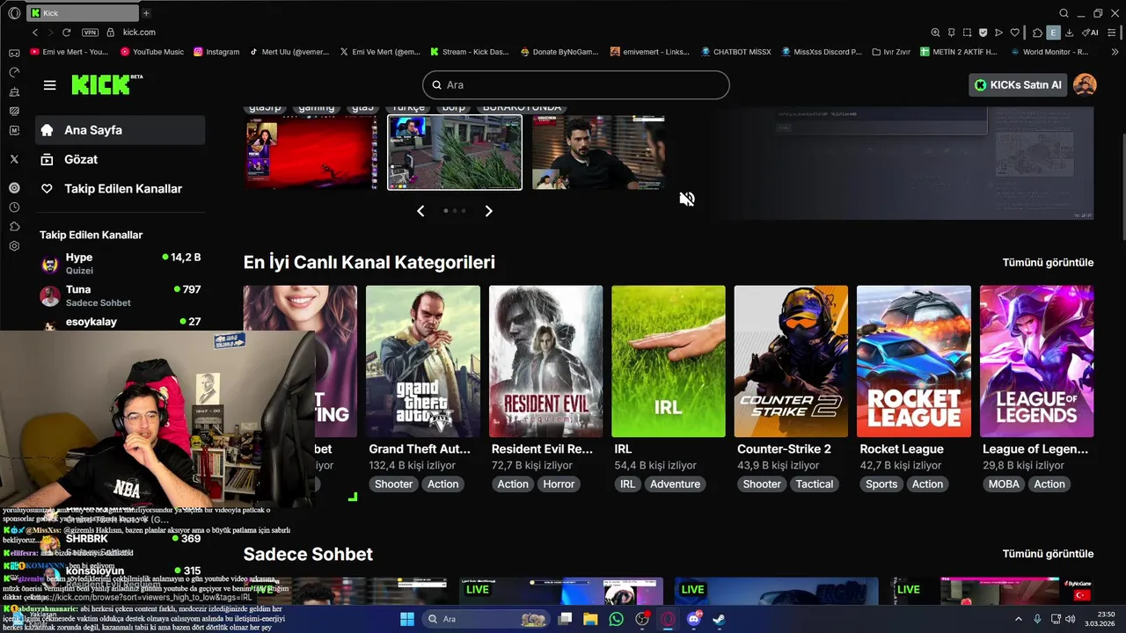1126x633 pixels.
Task: Unmute the featured stream preview
Action: tap(687, 199)
